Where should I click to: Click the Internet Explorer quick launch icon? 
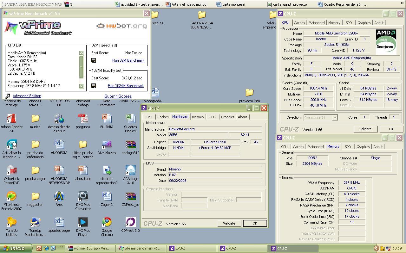(46, 248)
